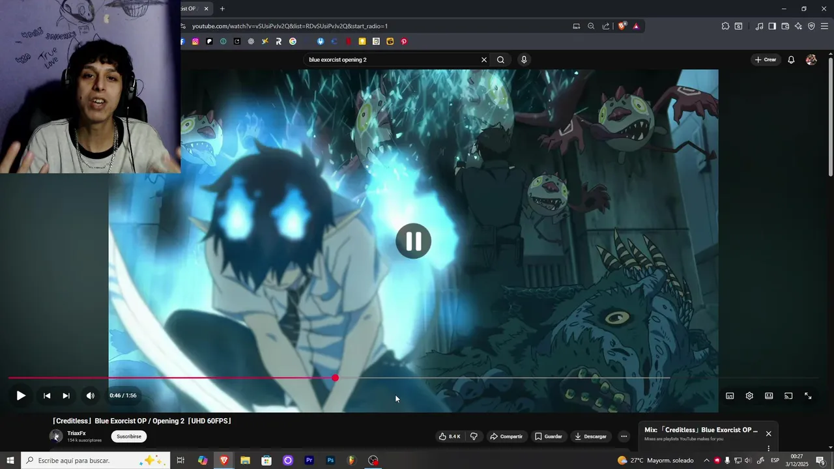Click the YouTube search magnifier button
This screenshot has width=834, height=469.
tap(500, 60)
